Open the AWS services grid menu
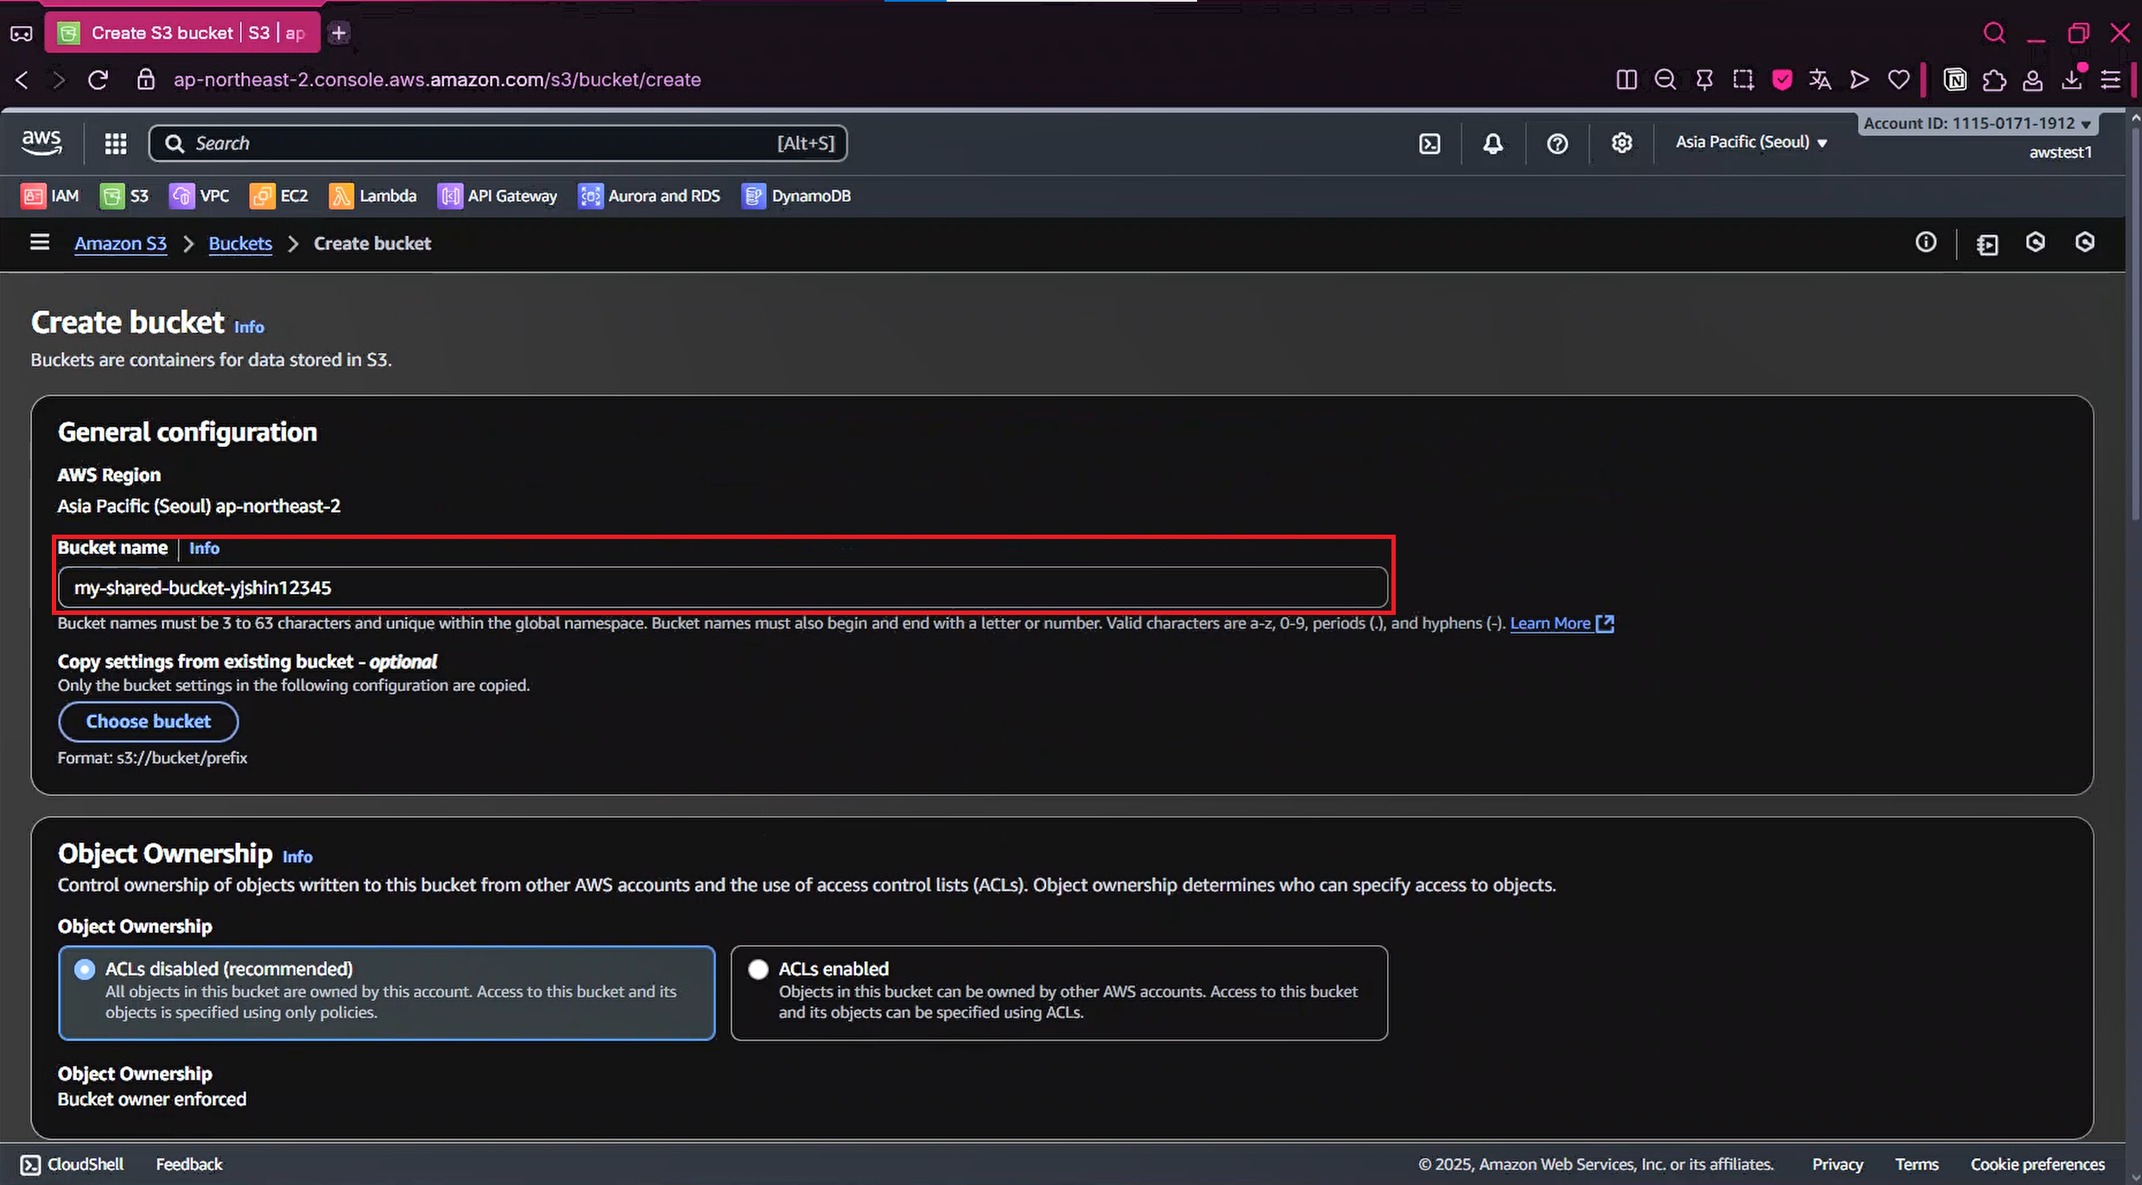Screen dimensions: 2142x1185 [116, 143]
